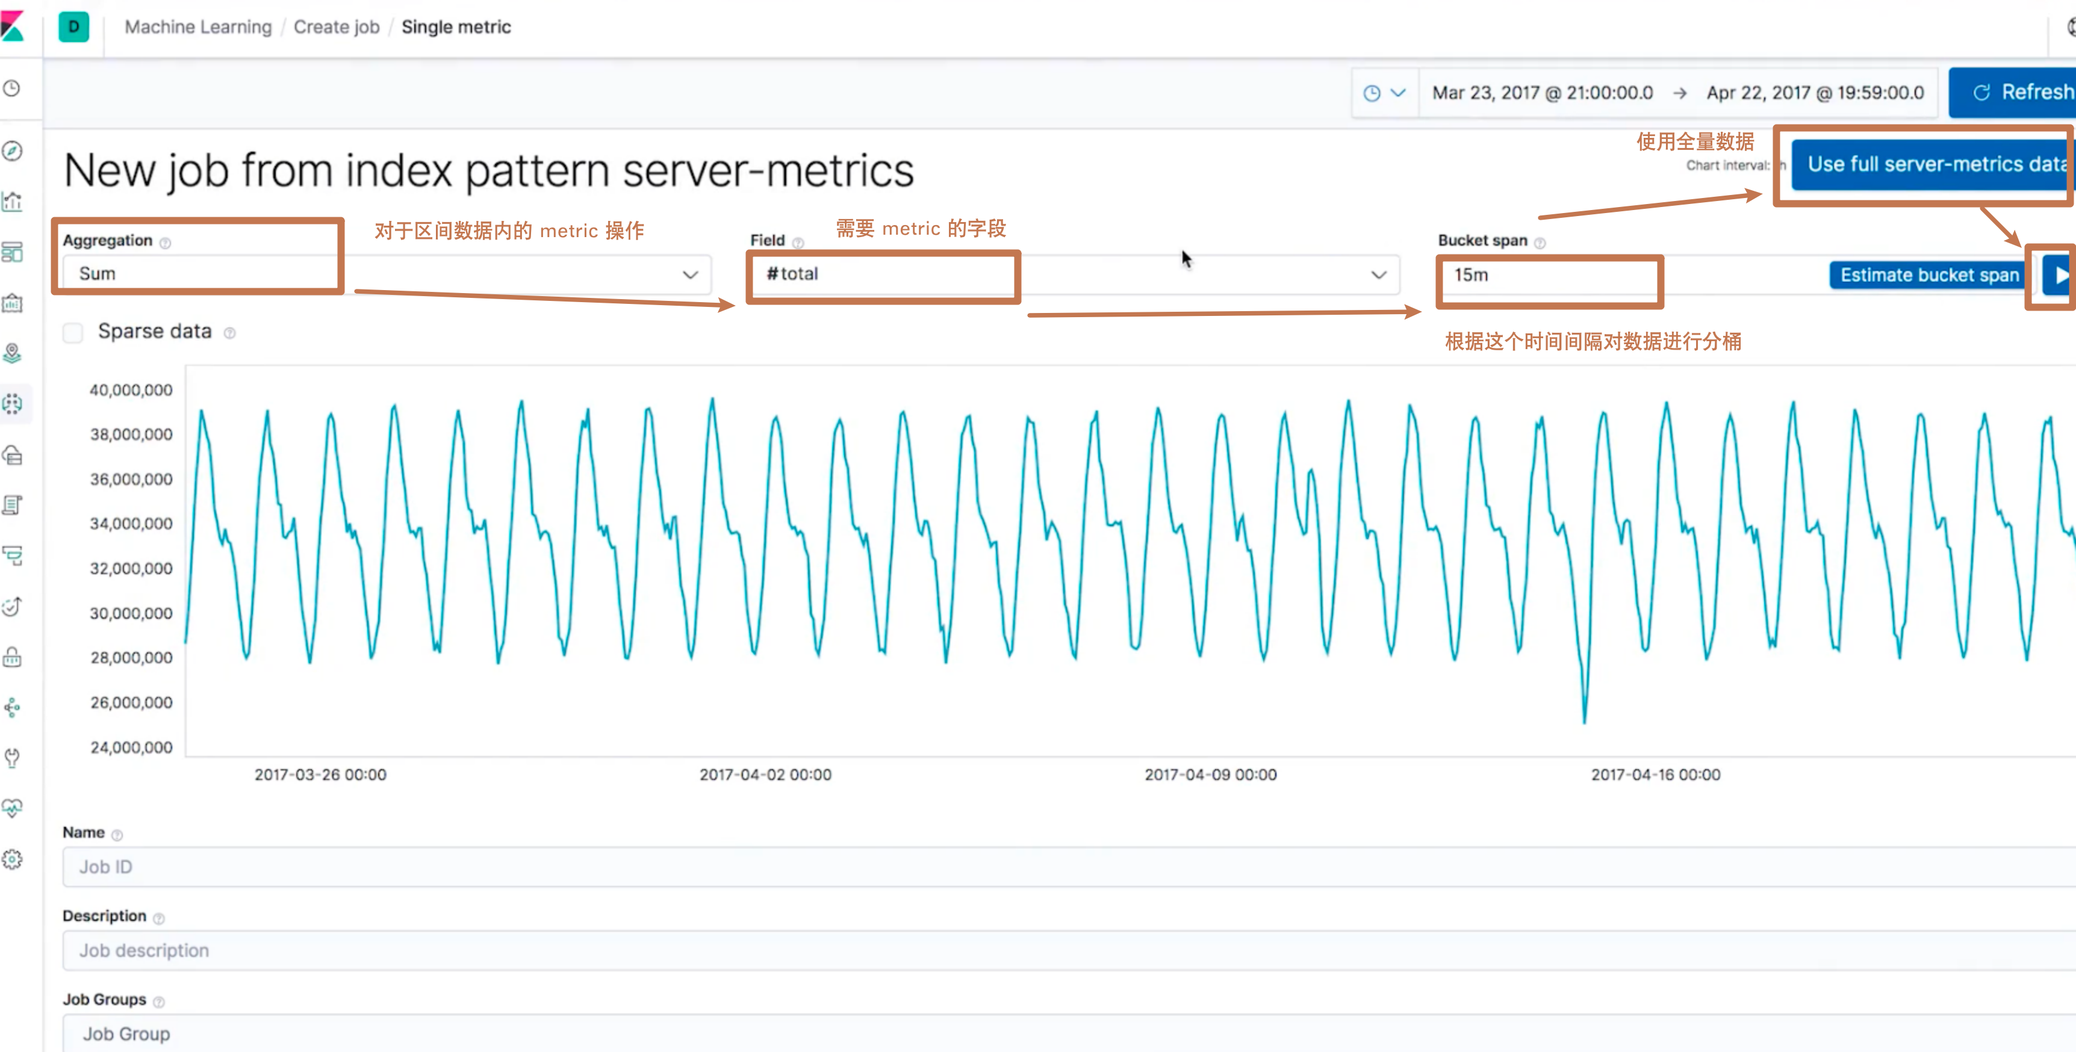
Task: Open Visualize from the sidebar
Action: 12,202
